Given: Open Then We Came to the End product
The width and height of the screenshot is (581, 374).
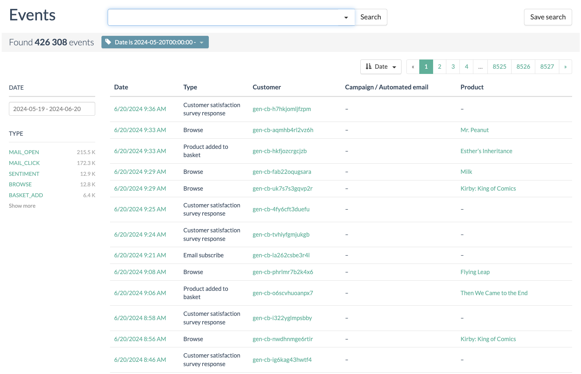Looking at the screenshot, I should click(x=494, y=293).
